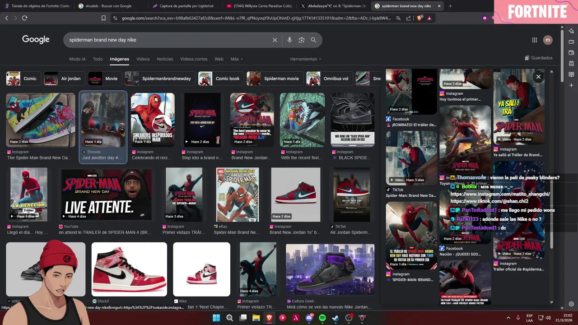Viewport: 578px width, 325px height.
Task: Click the ESP LAA language indicator
Action: (x=530, y=318)
